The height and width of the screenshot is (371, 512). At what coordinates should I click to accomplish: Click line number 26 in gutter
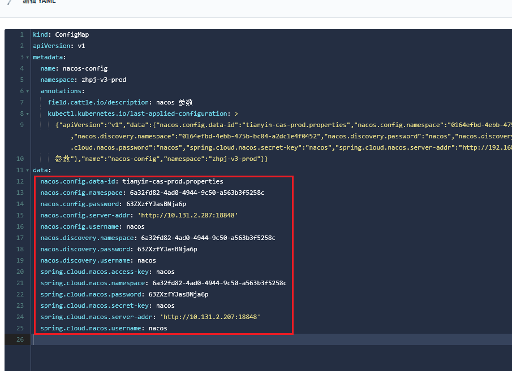[x=20, y=339]
